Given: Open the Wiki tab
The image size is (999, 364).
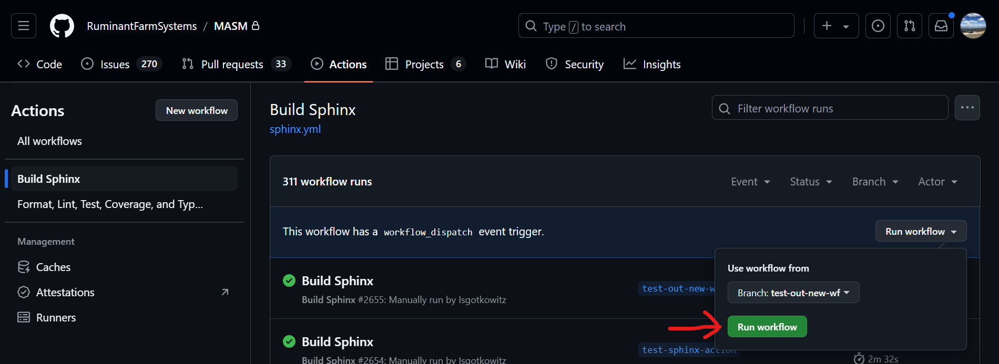Looking at the screenshot, I should [505, 64].
